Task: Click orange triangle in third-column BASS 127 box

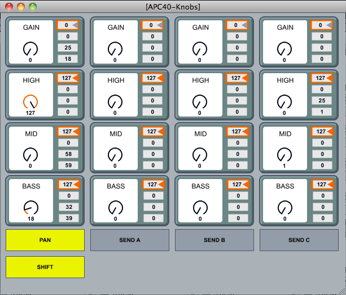Action: pyautogui.click(x=246, y=185)
